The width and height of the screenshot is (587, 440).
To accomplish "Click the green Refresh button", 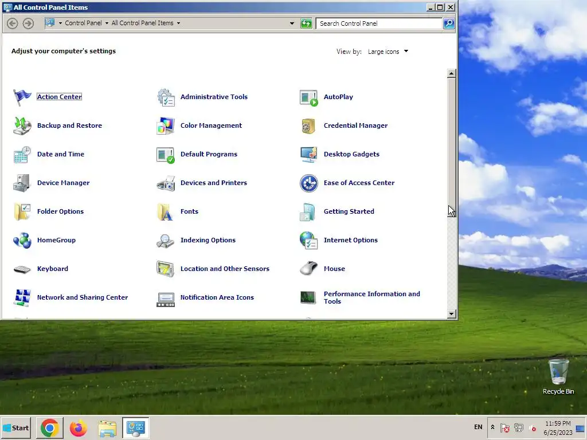I will pyautogui.click(x=306, y=23).
